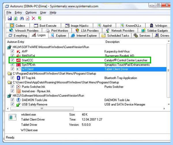Open the Help menu

53,13
